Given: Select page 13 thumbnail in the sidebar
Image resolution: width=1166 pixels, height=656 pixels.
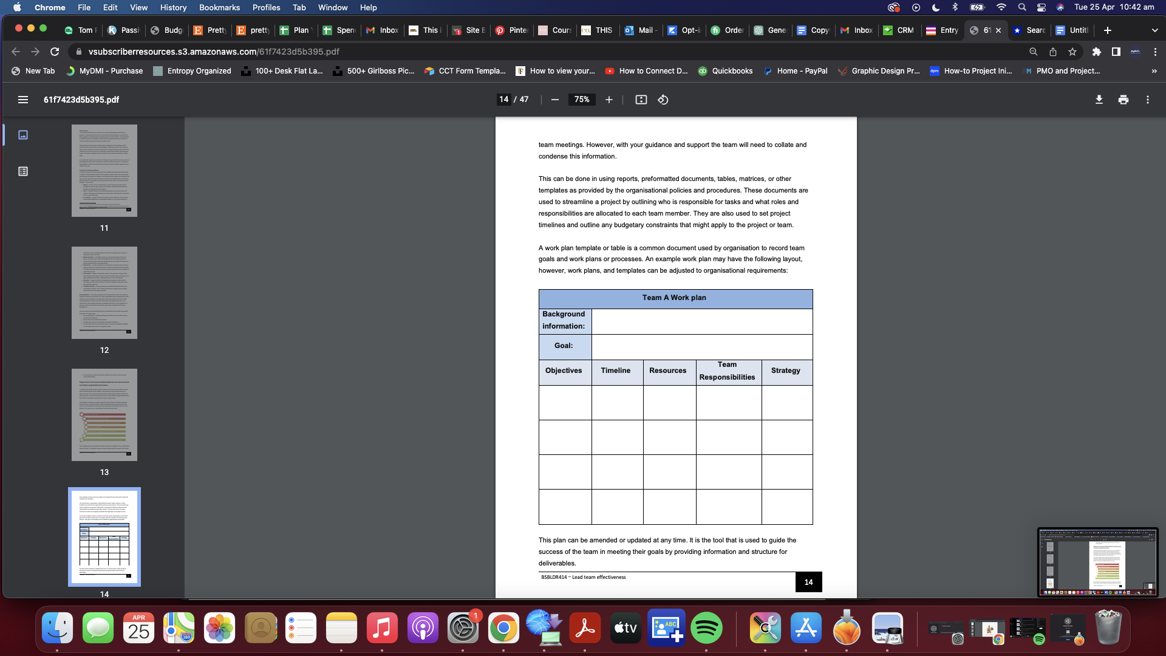Looking at the screenshot, I should click(104, 415).
